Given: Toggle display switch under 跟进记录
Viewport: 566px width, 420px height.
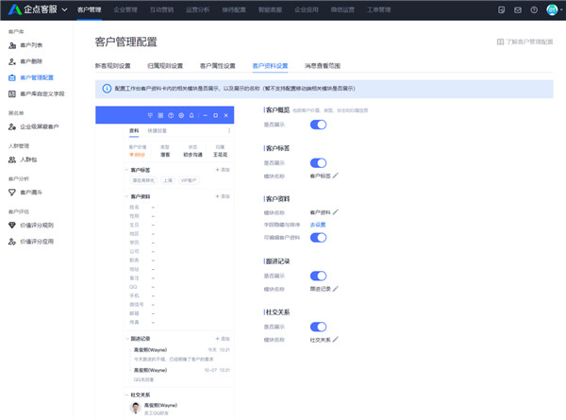Looking at the screenshot, I should [319, 276].
